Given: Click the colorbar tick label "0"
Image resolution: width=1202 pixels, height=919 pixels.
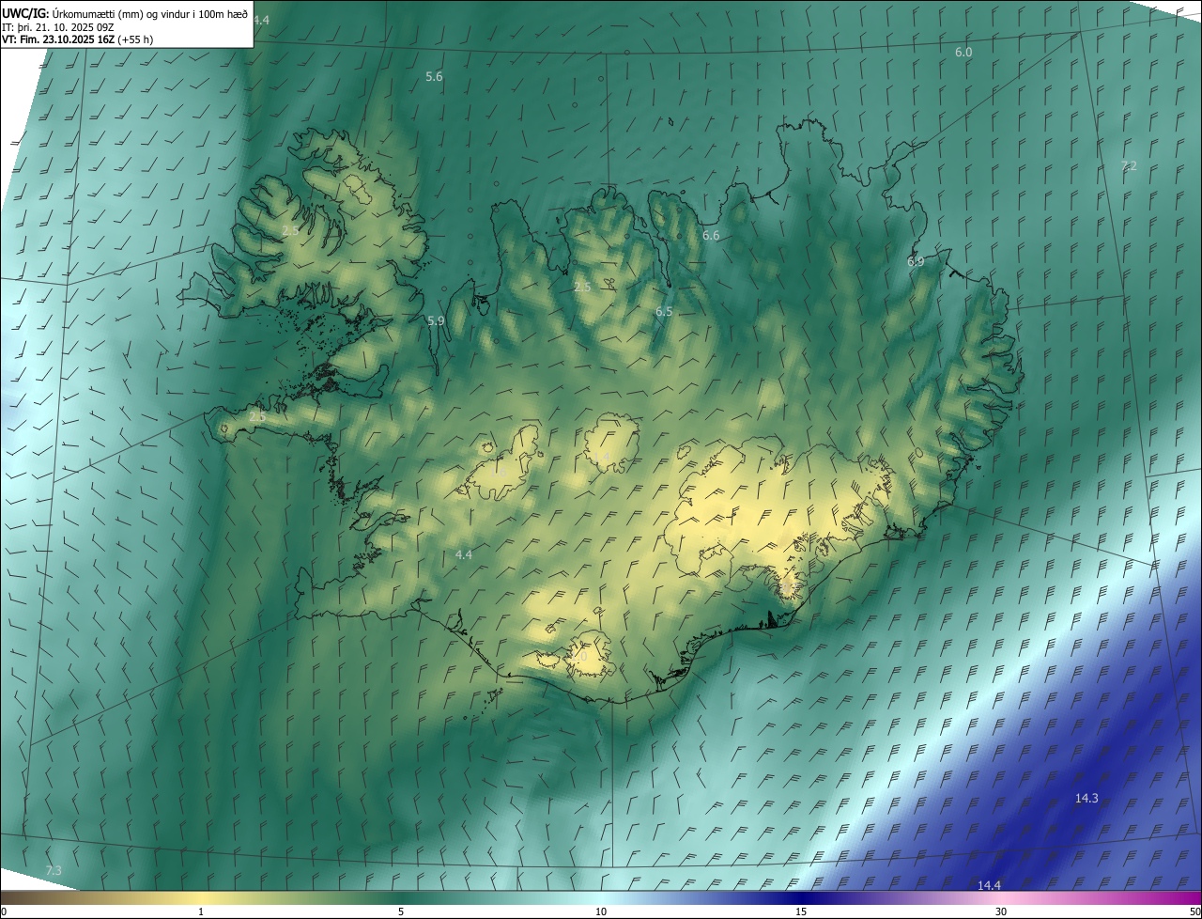Looking at the screenshot, I should point(4,911).
